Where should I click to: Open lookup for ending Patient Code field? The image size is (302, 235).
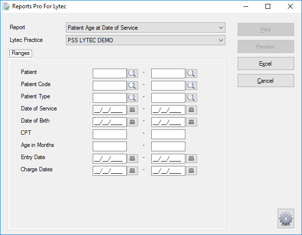191,86
